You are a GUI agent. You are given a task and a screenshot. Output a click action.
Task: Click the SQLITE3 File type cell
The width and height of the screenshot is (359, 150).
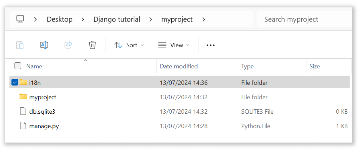(x=257, y=111)
